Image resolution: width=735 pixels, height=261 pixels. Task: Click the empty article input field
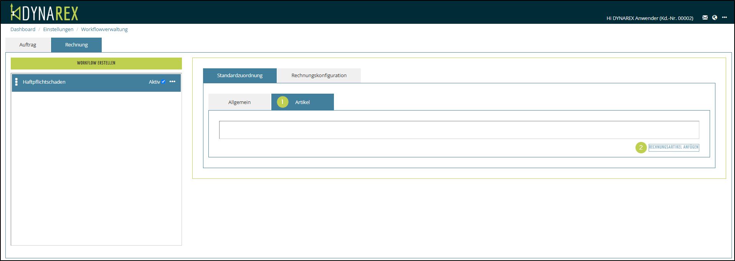(x=459, y=130)
